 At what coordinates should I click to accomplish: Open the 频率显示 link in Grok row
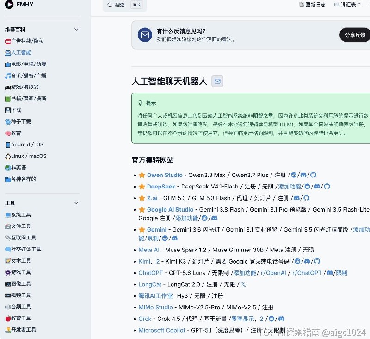[x=242, y=319]
